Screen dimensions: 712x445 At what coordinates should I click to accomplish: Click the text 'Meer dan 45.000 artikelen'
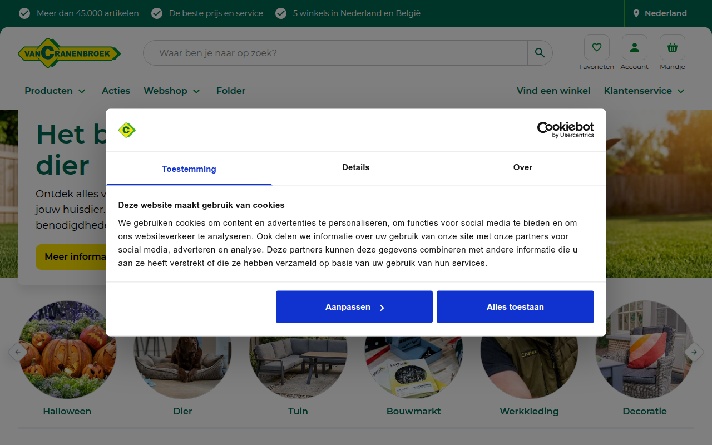pos(88,13)
